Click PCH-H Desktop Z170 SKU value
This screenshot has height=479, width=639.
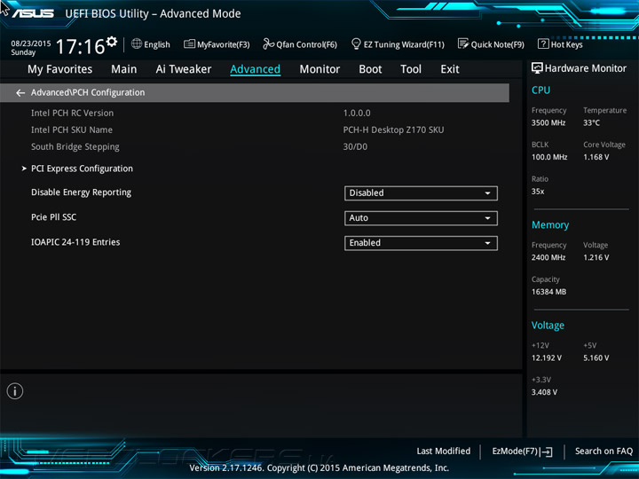393,130
